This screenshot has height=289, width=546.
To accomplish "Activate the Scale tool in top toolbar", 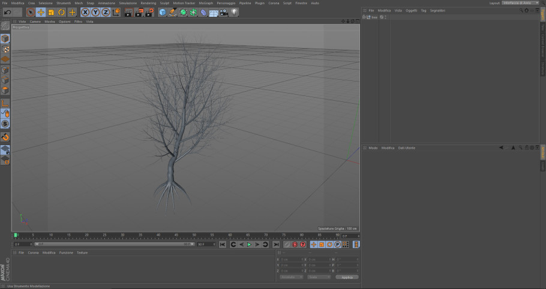I will (51, 13).
